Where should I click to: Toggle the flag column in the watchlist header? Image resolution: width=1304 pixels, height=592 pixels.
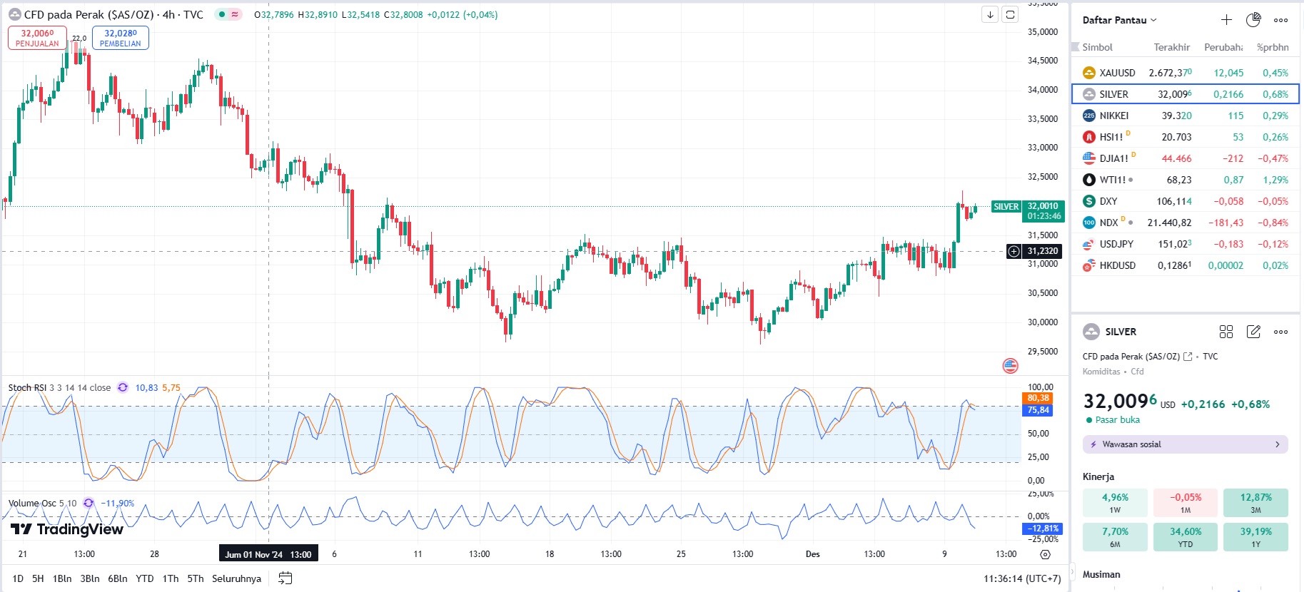pos(1076,47)
